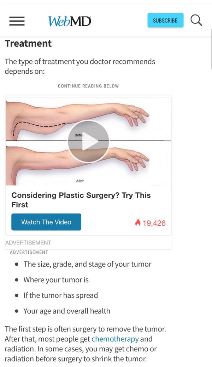Open search with the magnifier icon
Image resolution: width=212 pixels, height=367 pixels.
tap(196, 20)
